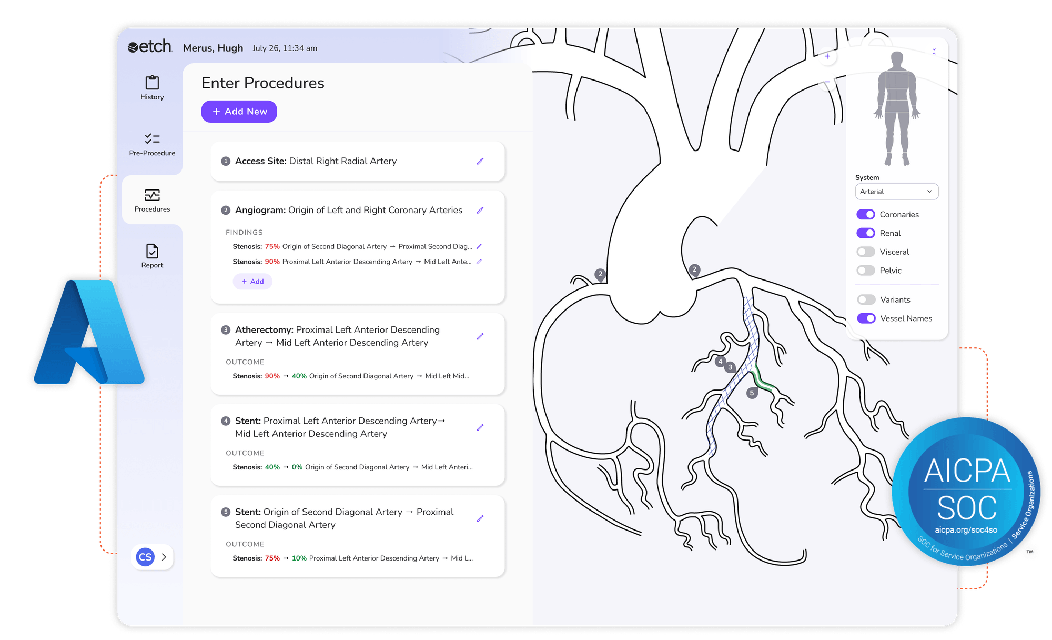Open the Report section
The width and height of the screenshot is (1052, 640).
pos(152,256)
